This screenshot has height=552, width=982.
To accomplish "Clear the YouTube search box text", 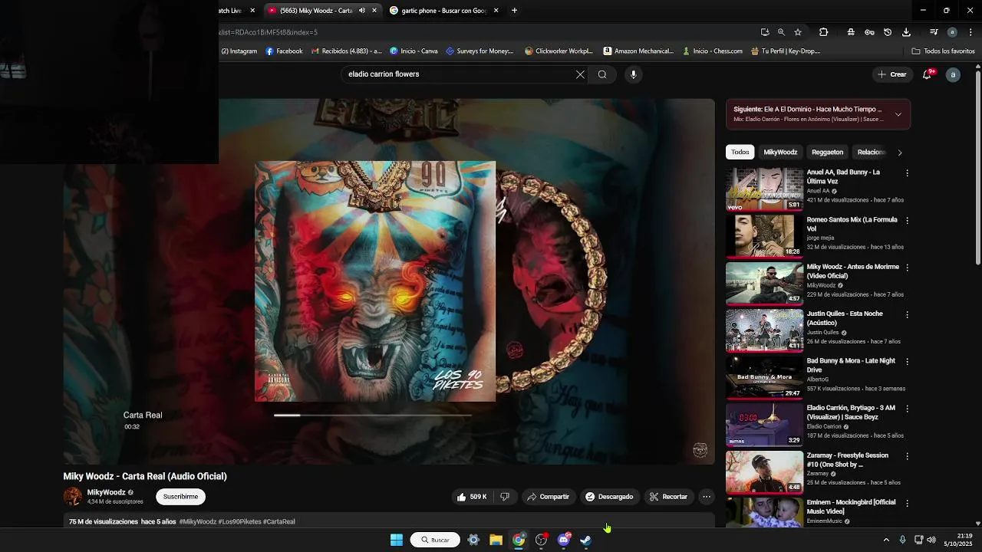I will (580, 74).
